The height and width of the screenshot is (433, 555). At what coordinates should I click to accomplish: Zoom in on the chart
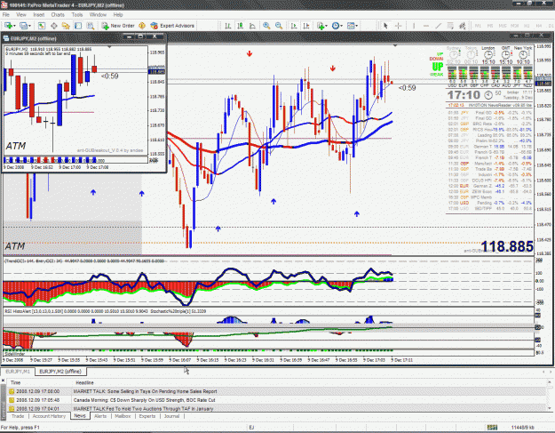click(x=266, y=26)
